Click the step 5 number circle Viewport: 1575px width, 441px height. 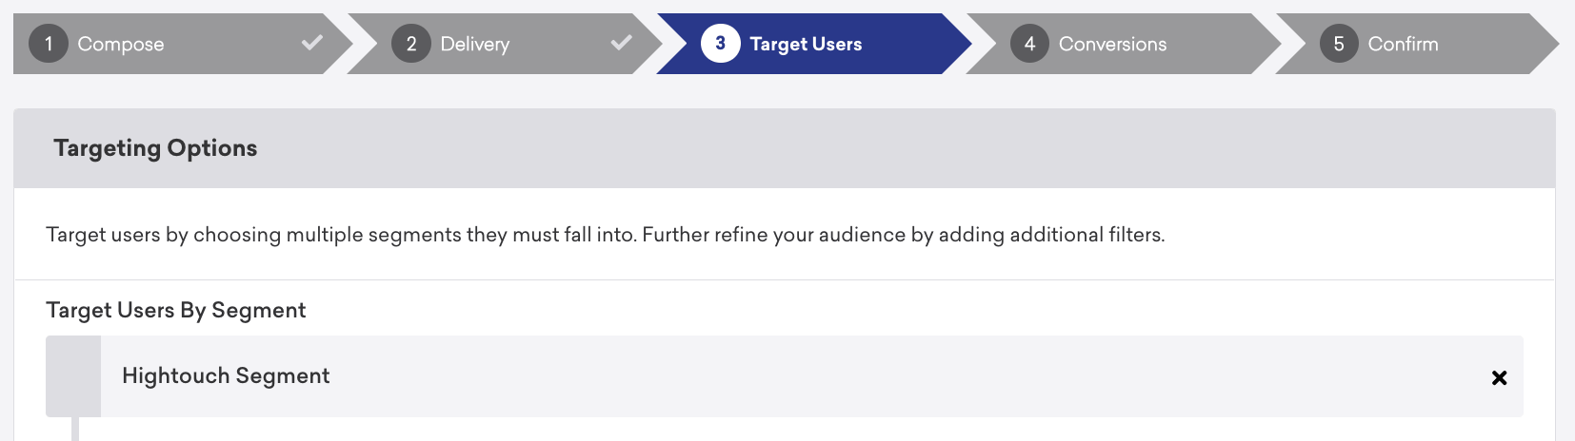(x=1339, y=44)
